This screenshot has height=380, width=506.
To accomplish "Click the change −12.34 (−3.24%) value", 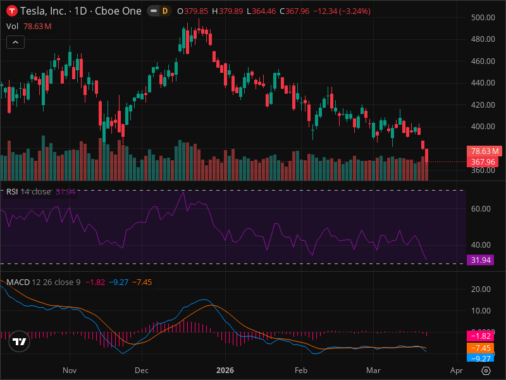I will (x=342, y=11).
